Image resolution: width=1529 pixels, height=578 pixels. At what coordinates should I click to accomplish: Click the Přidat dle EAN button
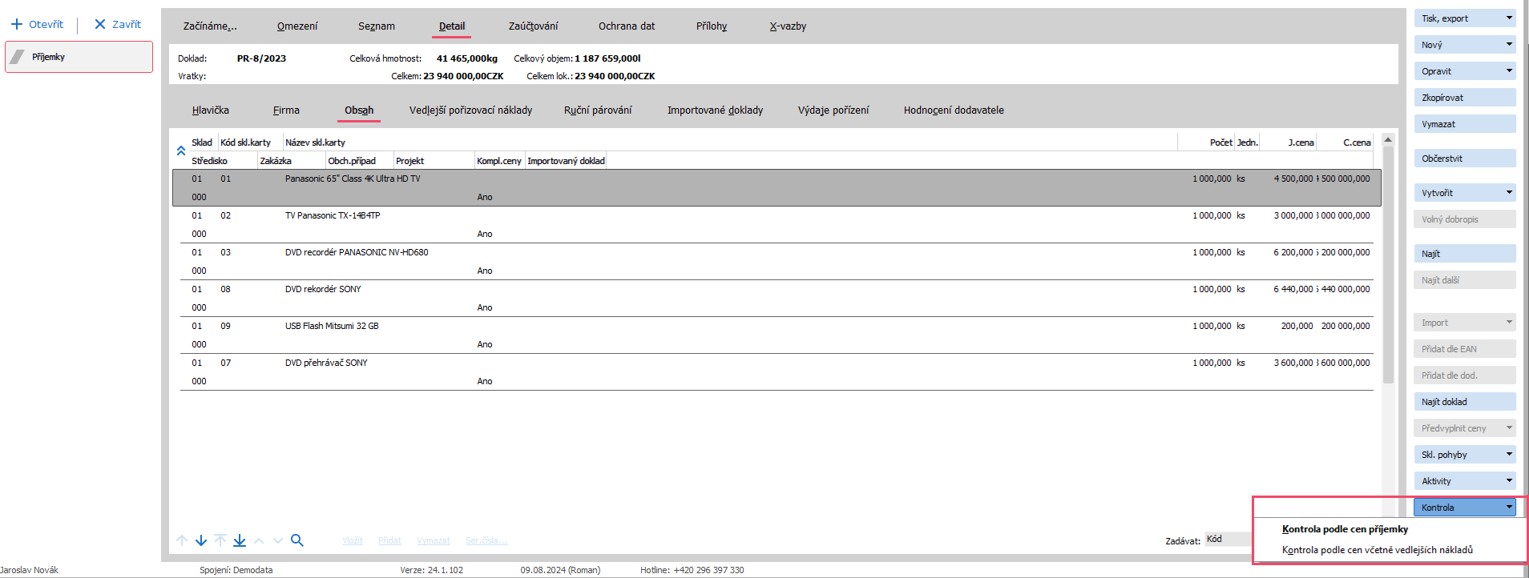pyautogui.click(x=1465, y=349)
